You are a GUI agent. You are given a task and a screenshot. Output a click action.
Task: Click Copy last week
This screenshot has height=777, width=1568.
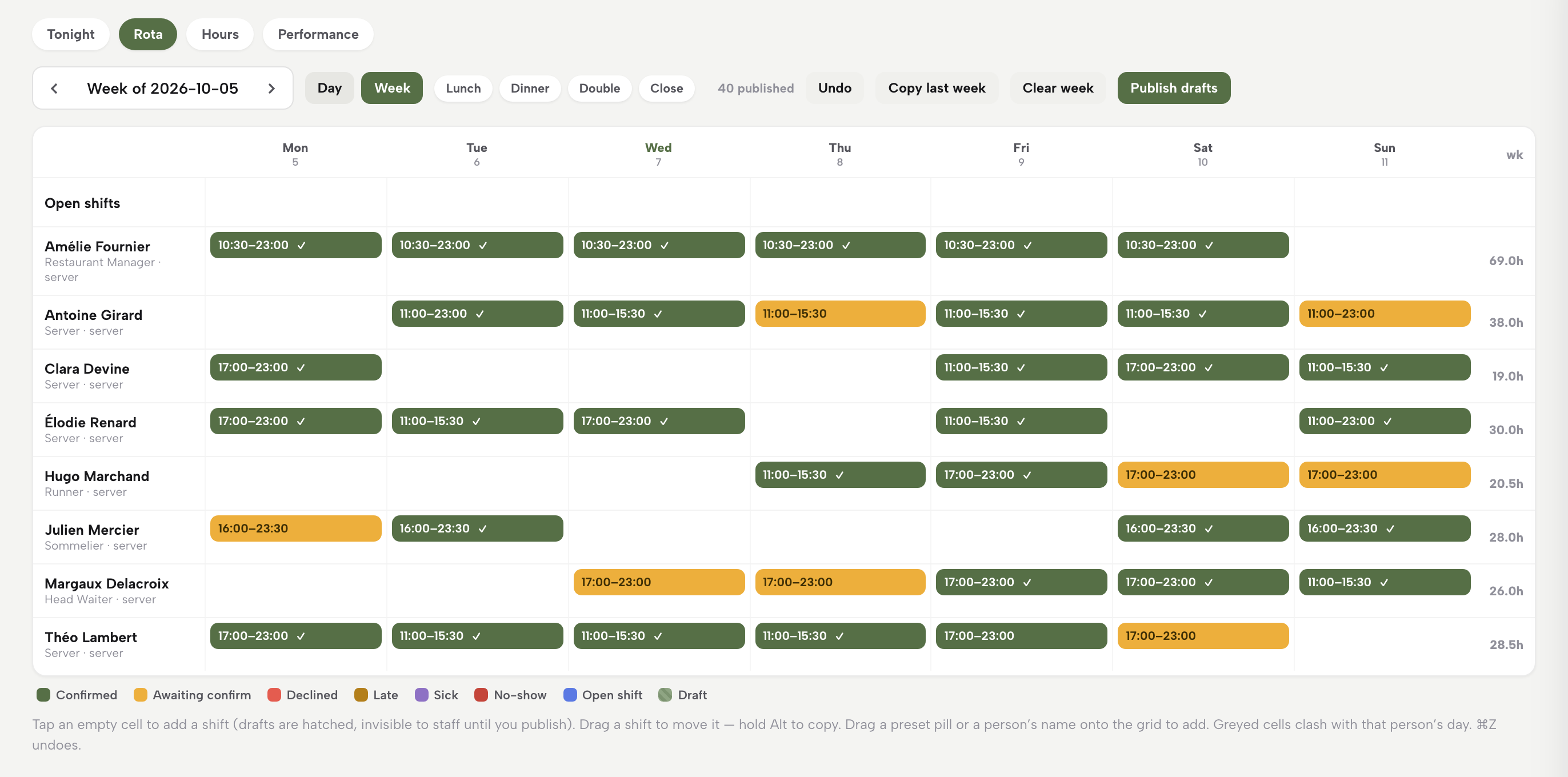[937, 88]
